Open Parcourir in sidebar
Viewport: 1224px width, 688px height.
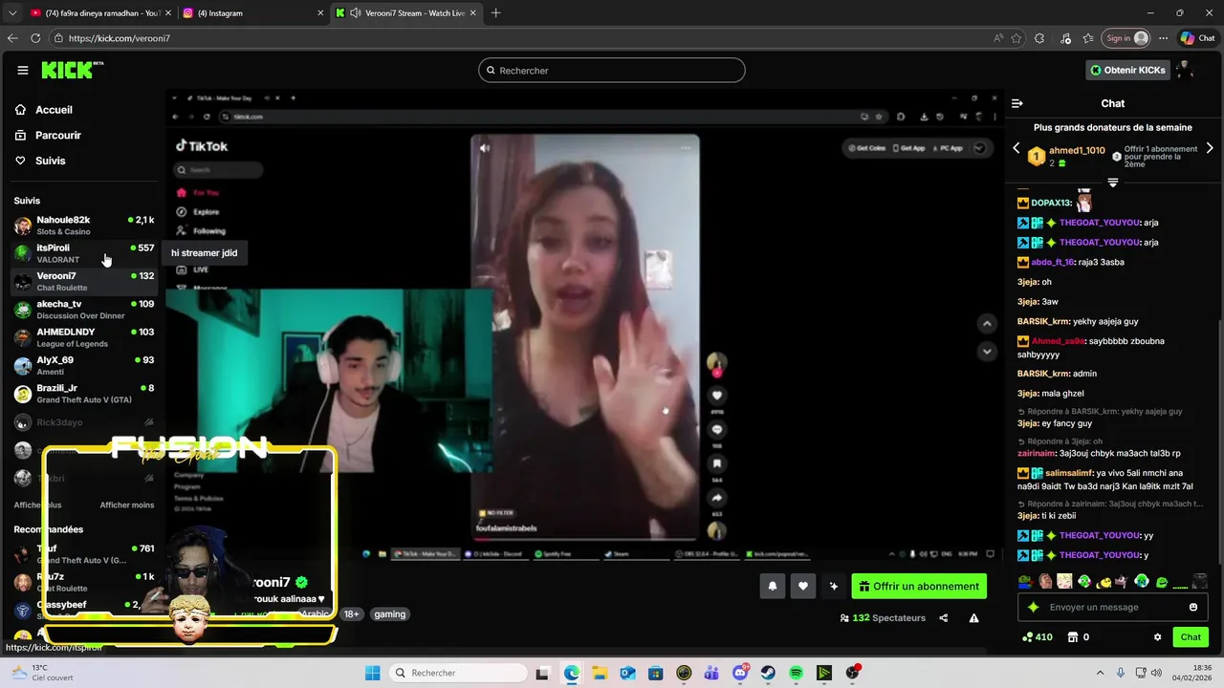click(x=58, y=136)
